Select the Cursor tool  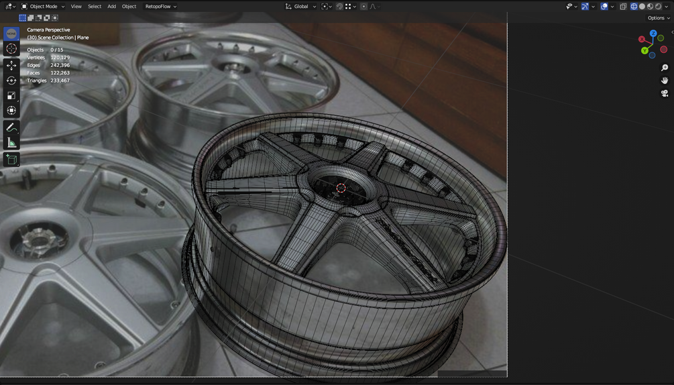(x=11, y=48)
